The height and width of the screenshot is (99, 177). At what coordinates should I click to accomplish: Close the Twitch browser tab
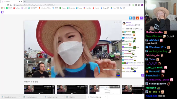pos(21,2)
